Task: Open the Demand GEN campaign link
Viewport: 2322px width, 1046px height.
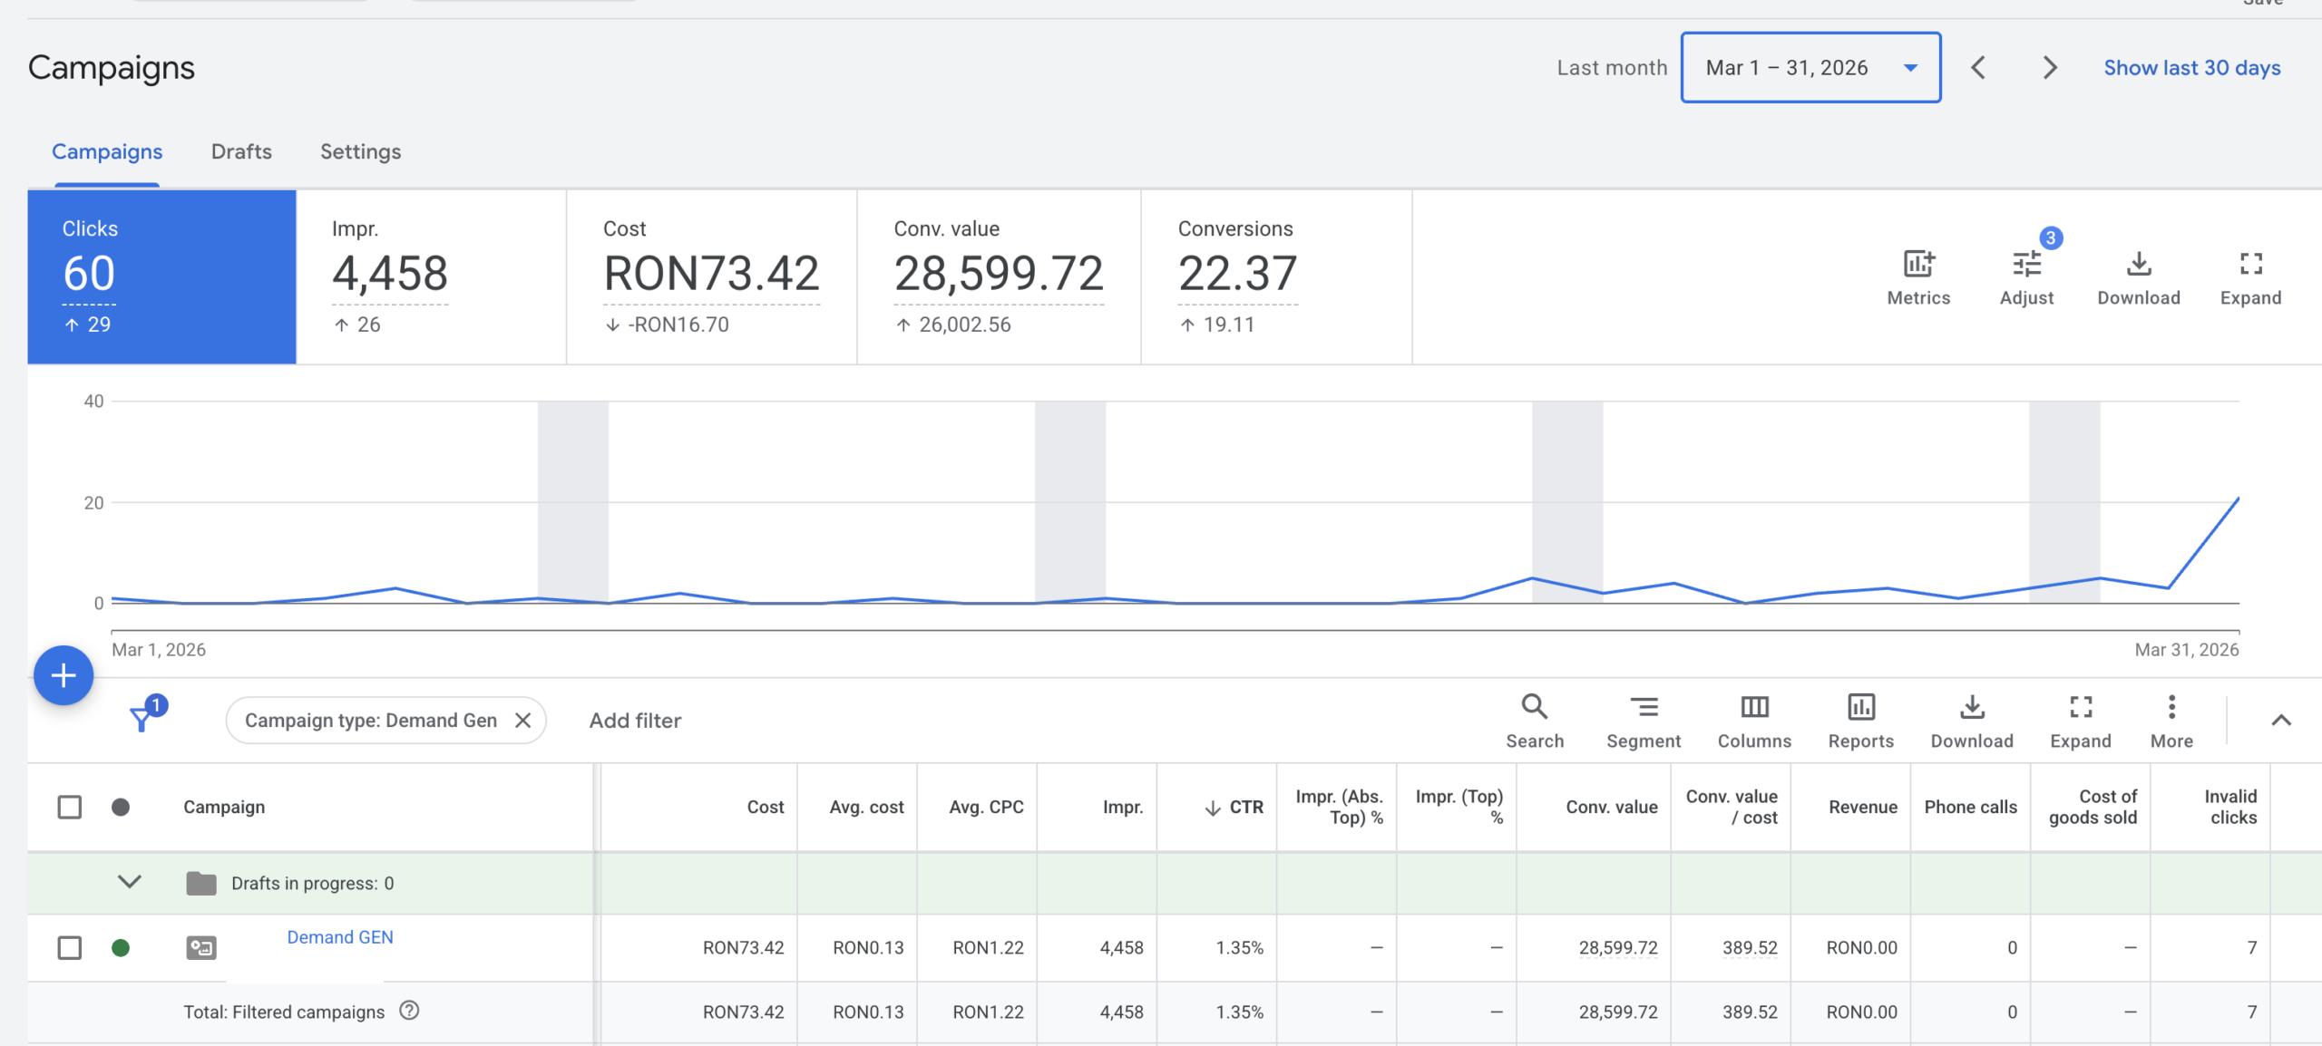Action: point(339,936)
